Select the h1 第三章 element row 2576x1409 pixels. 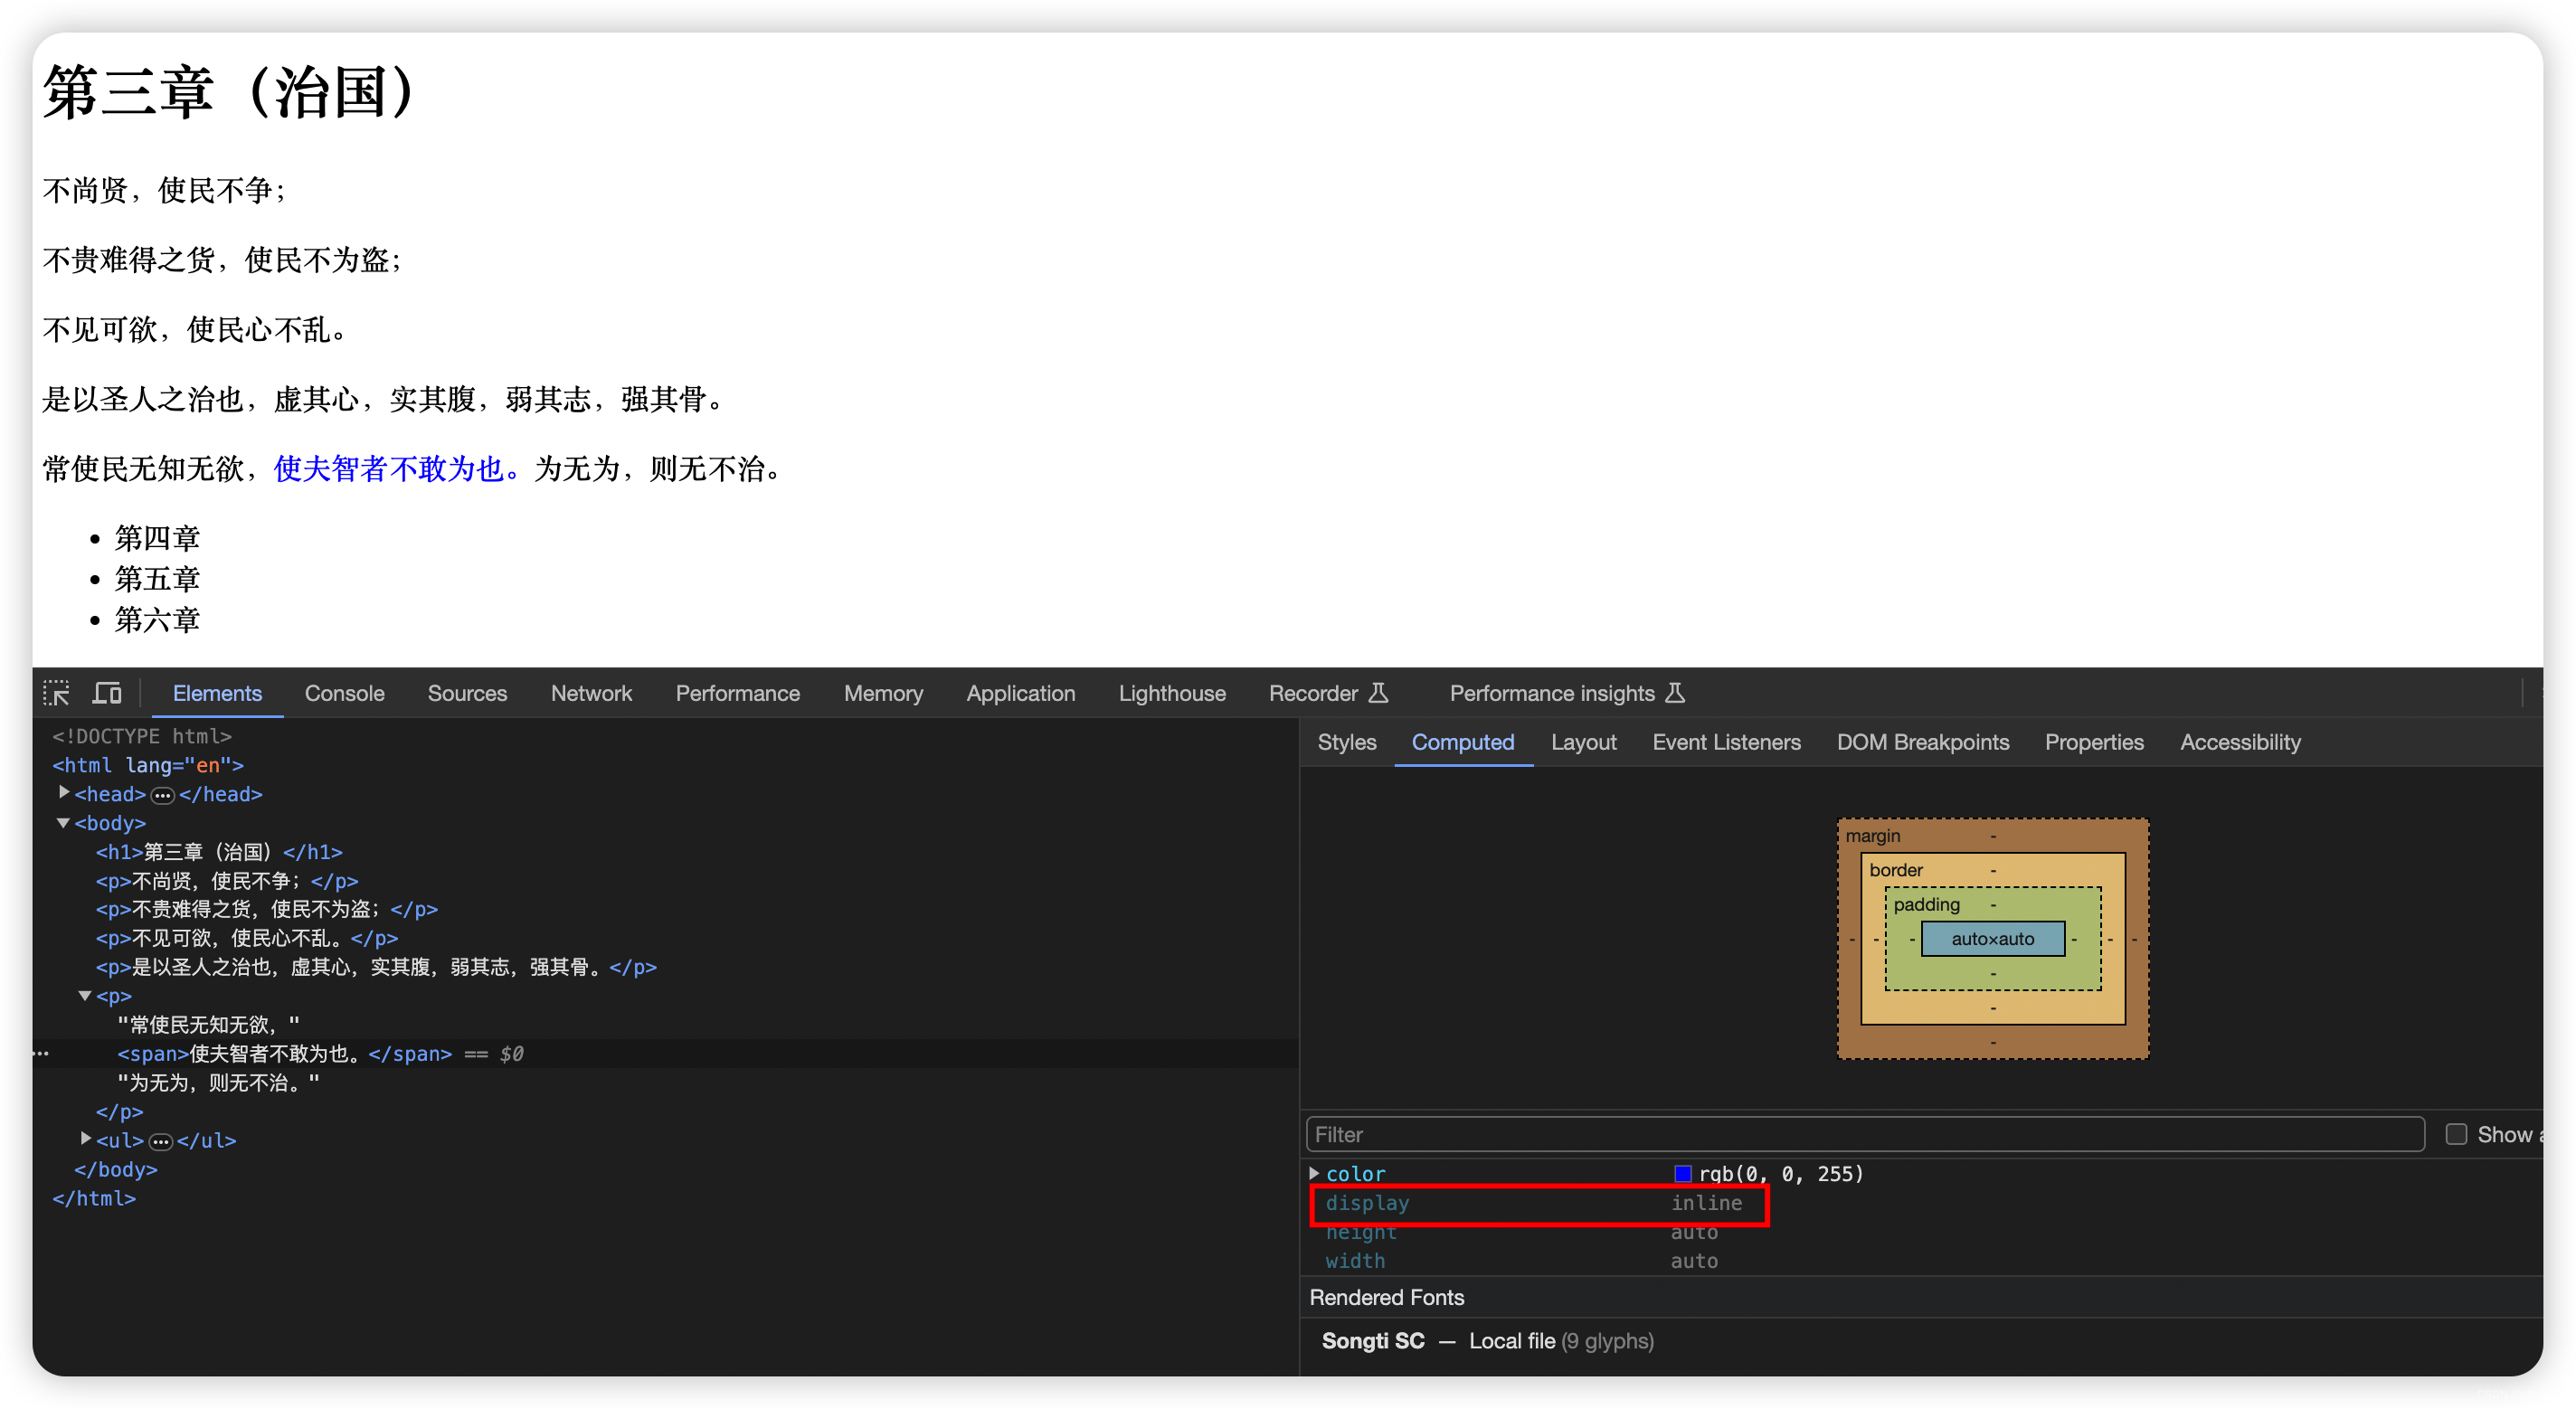(x=219, y=852)
